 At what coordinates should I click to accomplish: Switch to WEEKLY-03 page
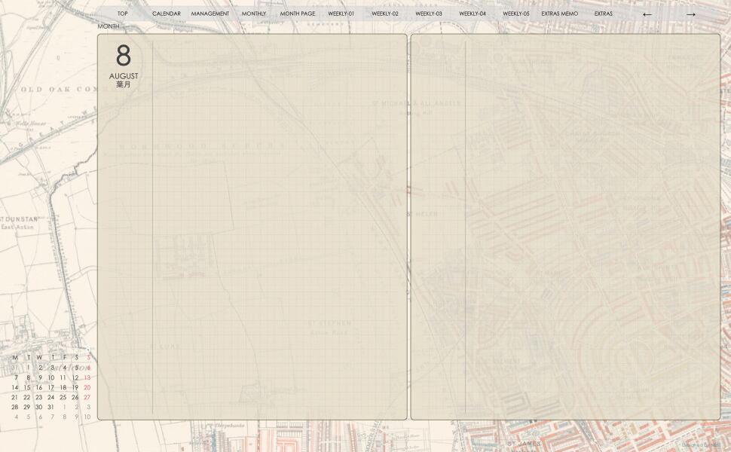tap(429, 14)
